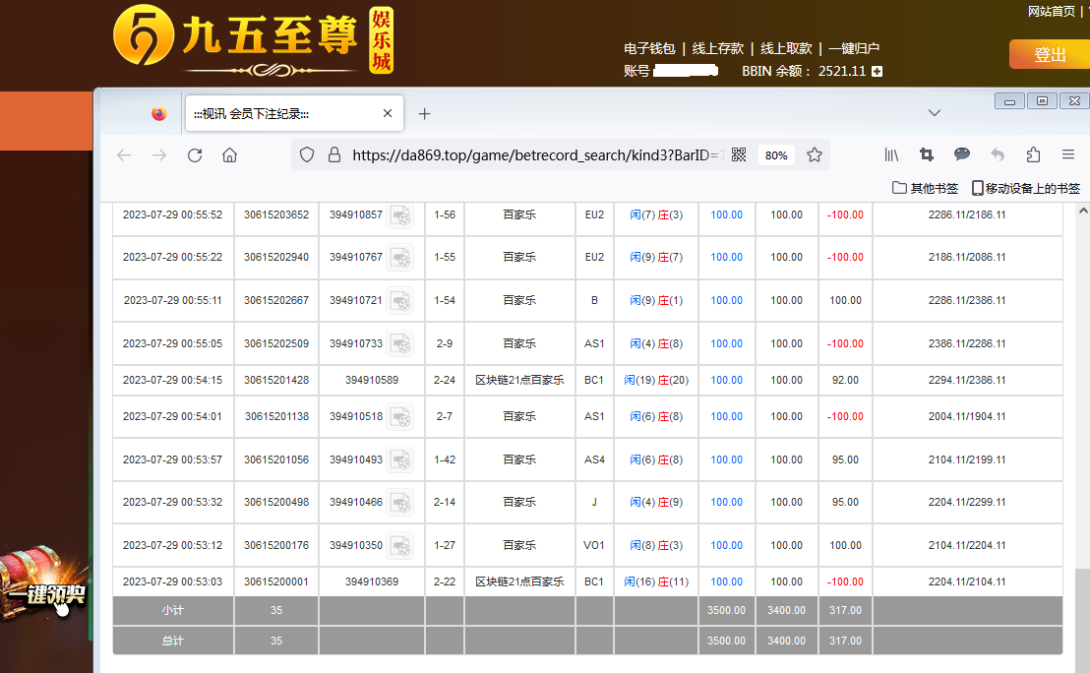Close the 视讯 会员下注纪录 tab

[x=388, y=113]
